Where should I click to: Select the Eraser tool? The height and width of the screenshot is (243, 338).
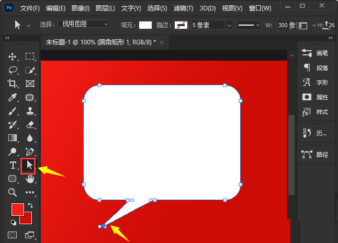coord(30,124)
